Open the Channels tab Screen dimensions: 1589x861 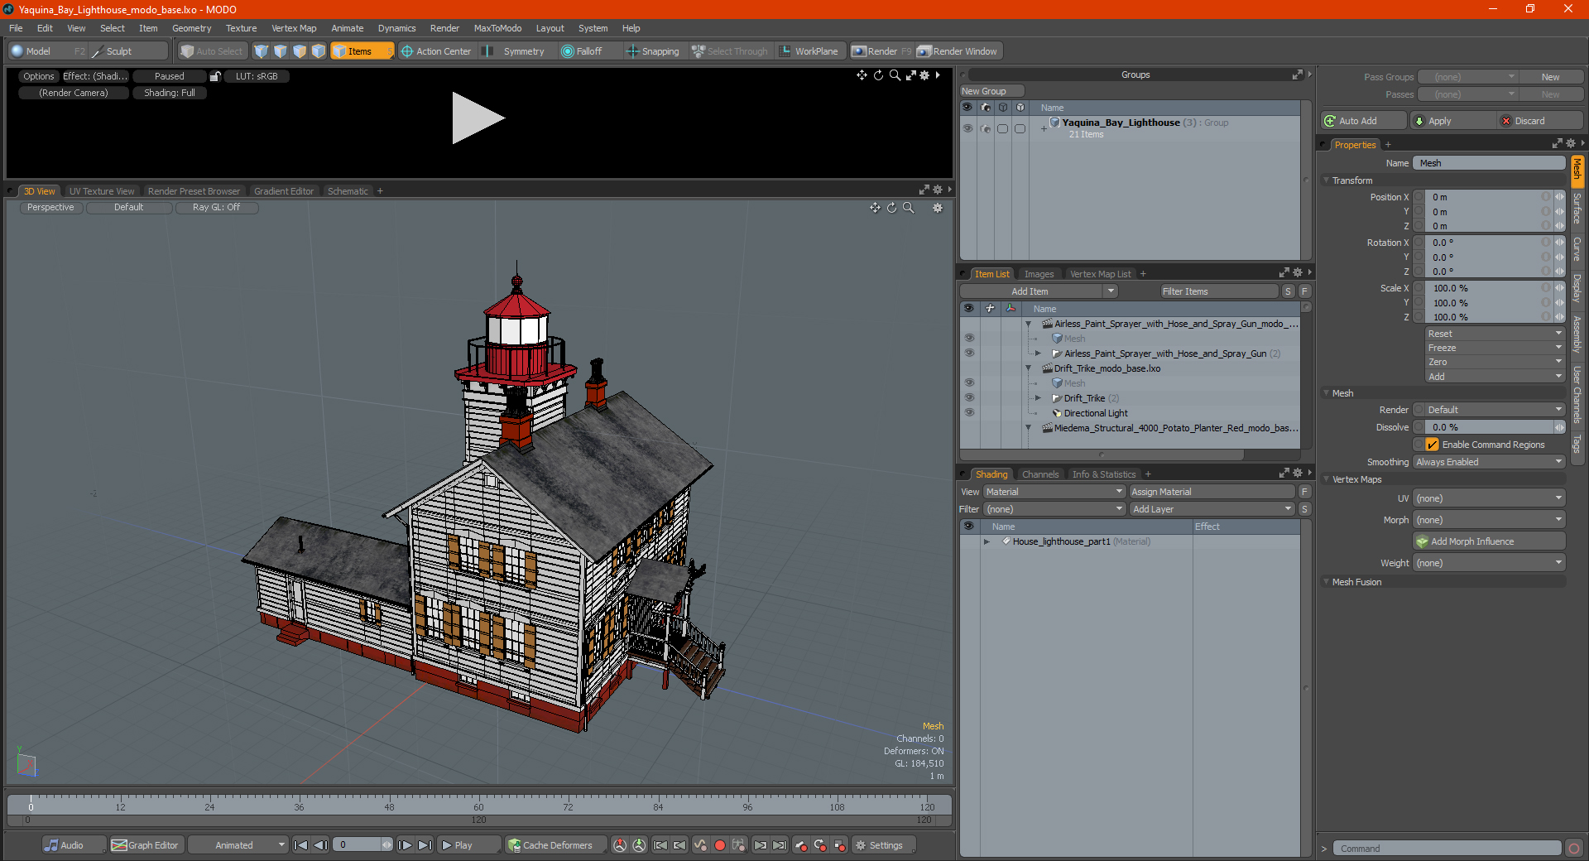1040,474
